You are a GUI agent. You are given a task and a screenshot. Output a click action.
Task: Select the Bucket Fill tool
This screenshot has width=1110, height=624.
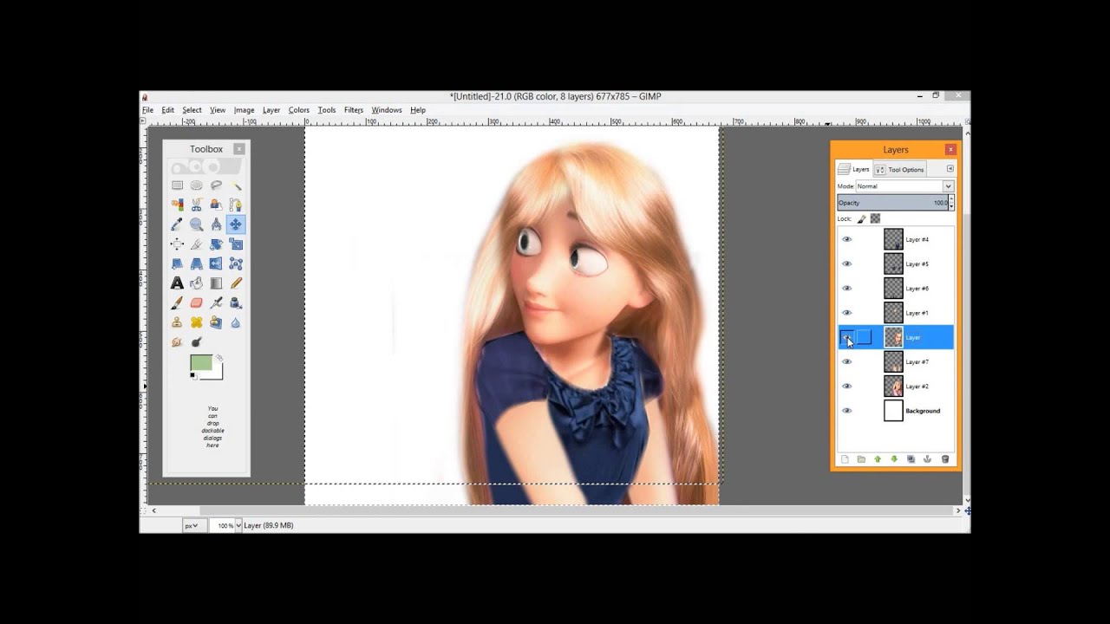coord(197,283)
